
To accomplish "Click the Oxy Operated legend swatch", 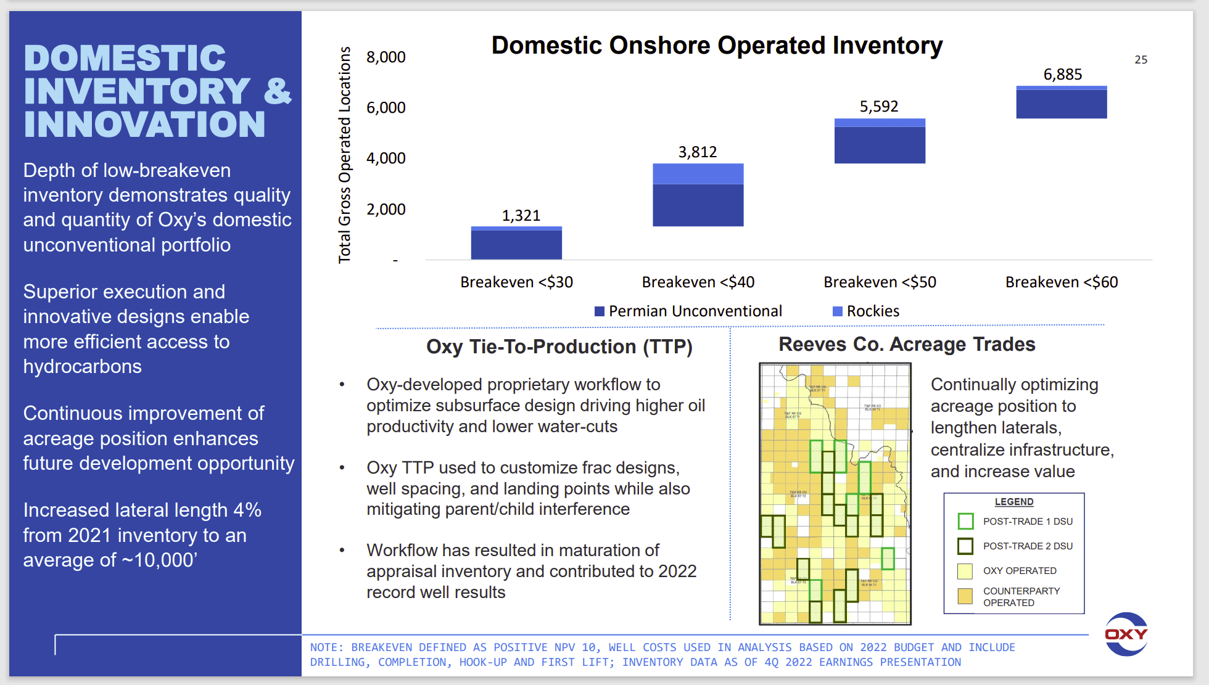I will pos(965,571).
